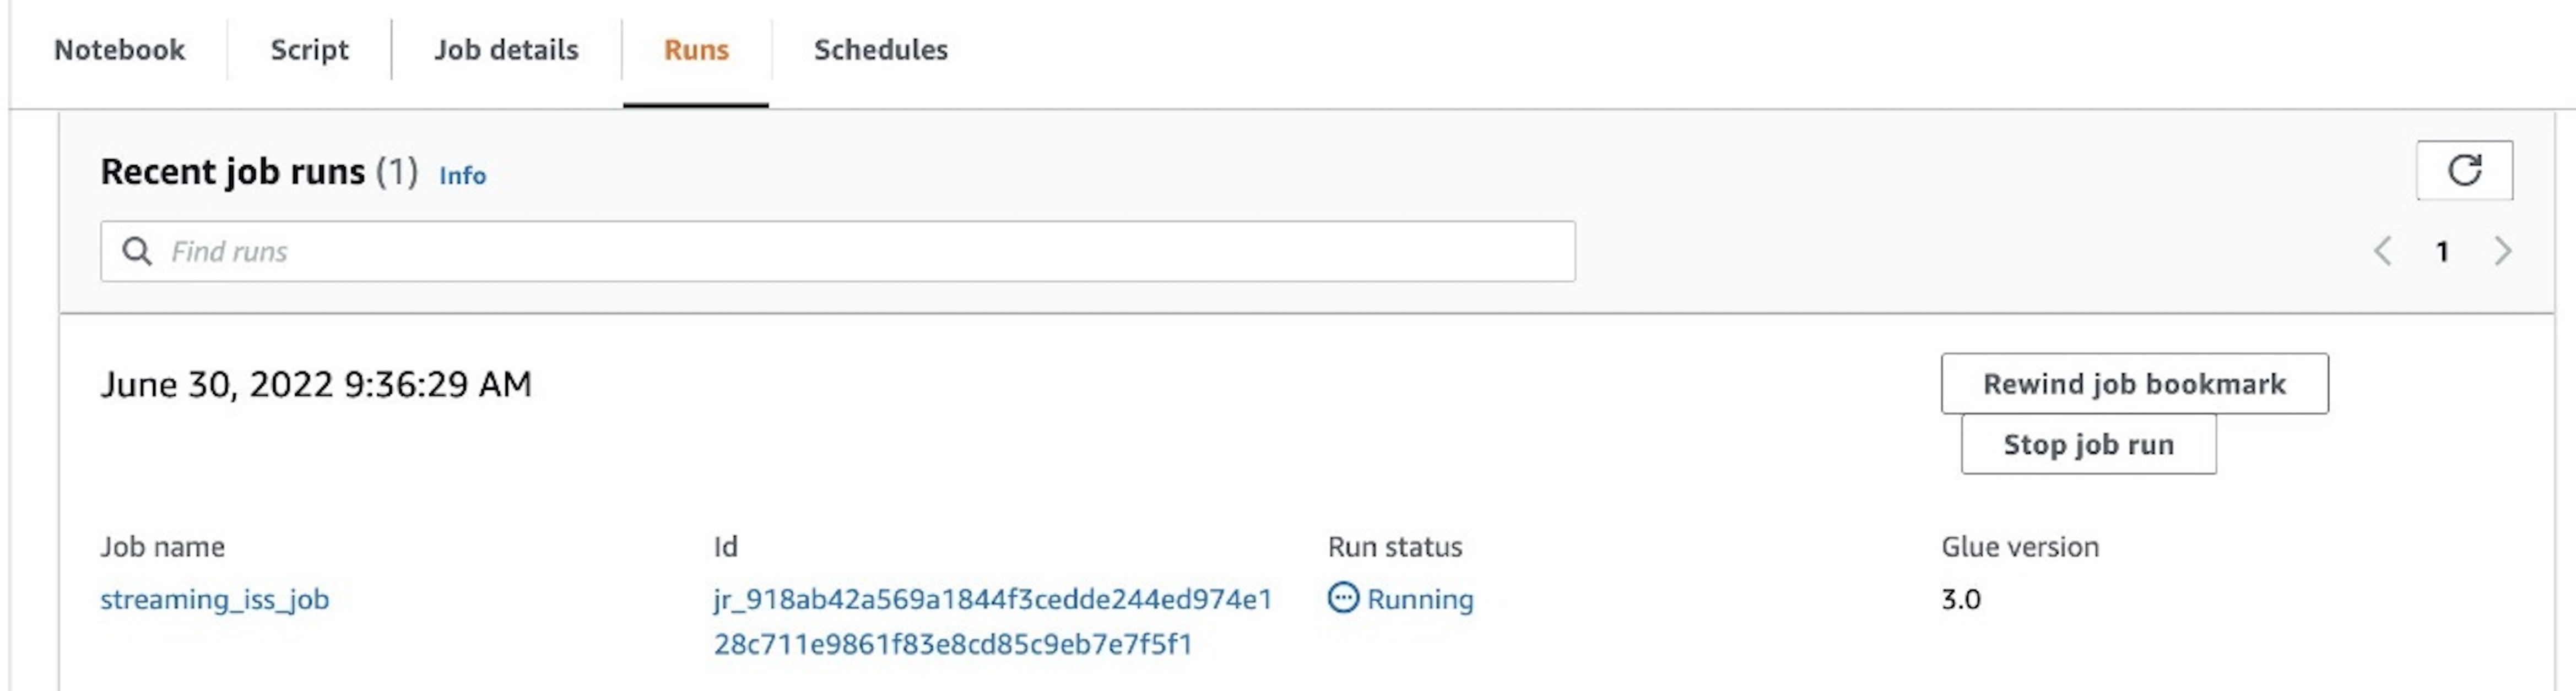The image size is (2576, 691).
Task: Click the search magnifier icon
Action: pyautogui.click(x=137, y=251)
